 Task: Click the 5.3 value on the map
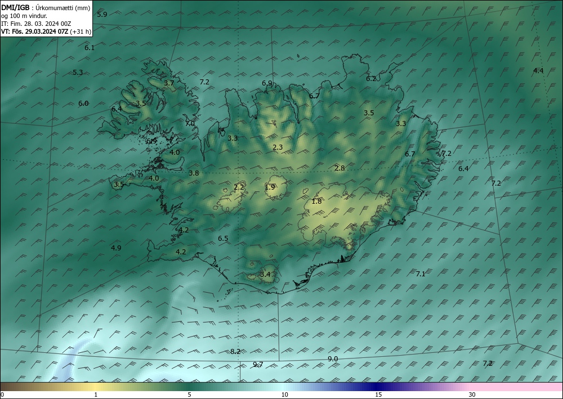(x=78, y=72)
